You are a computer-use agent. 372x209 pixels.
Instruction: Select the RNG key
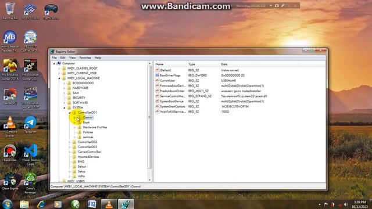pos(81,161)
